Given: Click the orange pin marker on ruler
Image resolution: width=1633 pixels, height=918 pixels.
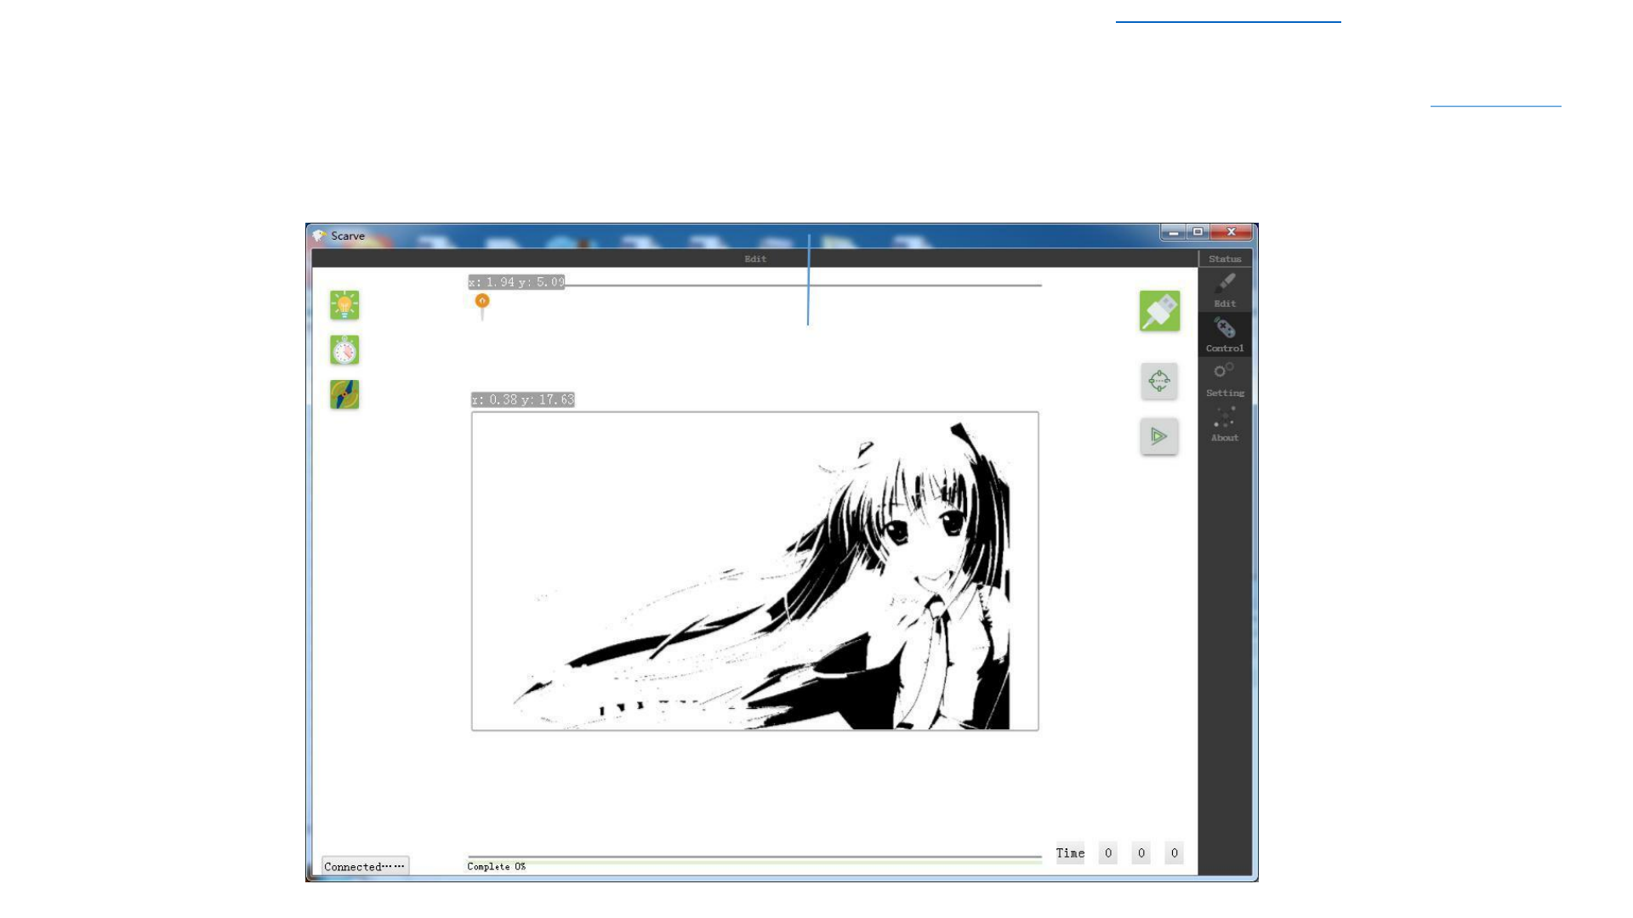Looking at the screenshot, I should tap(482, 302).
